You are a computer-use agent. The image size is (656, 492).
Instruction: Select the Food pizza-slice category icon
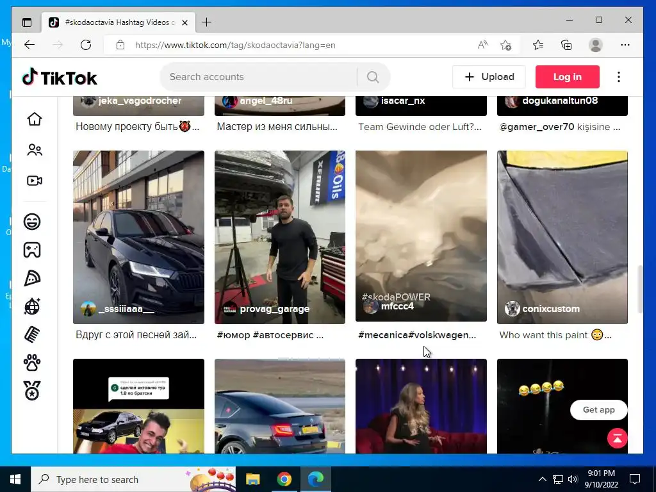click(32, 278)
